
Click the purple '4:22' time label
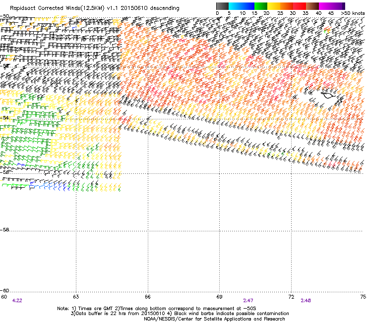coord(17,301)
